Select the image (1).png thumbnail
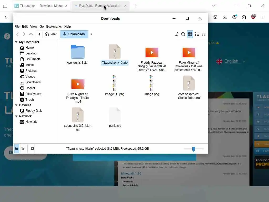Image resolution: width=269 pixels, height=202 pixels. (115, 83)
